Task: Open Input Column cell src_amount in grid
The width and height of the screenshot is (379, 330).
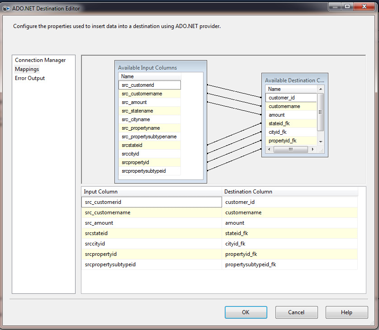Action: point(152,223)
